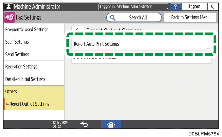Image resolution: width=222 pixels, height=137 pixels.
Task: Open Report Auto Print Settings
Action: pyautogui.click(x=141, y=44)
